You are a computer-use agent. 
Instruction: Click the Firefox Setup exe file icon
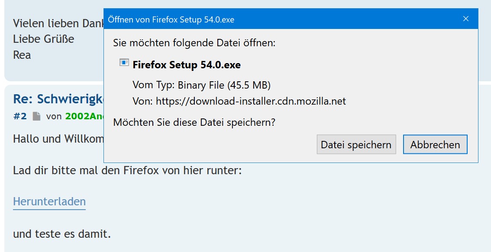(124, 63)
